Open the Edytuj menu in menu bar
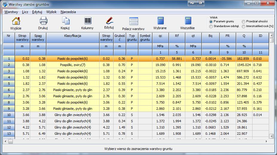This screenshot has width=277, height=155. click(37, 12)
